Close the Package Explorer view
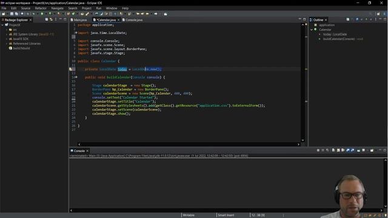 point(31,20)
